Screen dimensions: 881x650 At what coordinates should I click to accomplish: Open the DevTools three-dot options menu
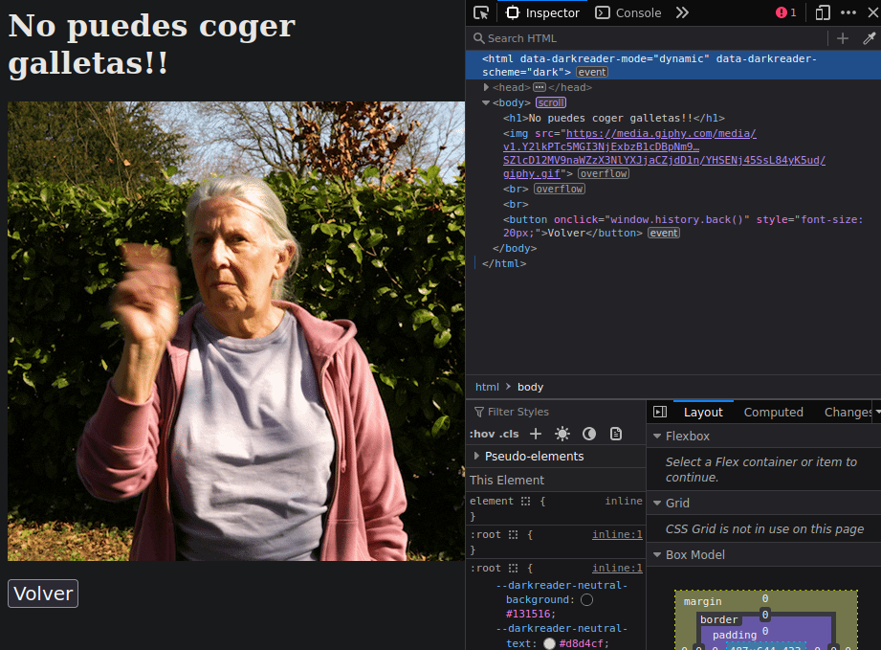(848, 12)
